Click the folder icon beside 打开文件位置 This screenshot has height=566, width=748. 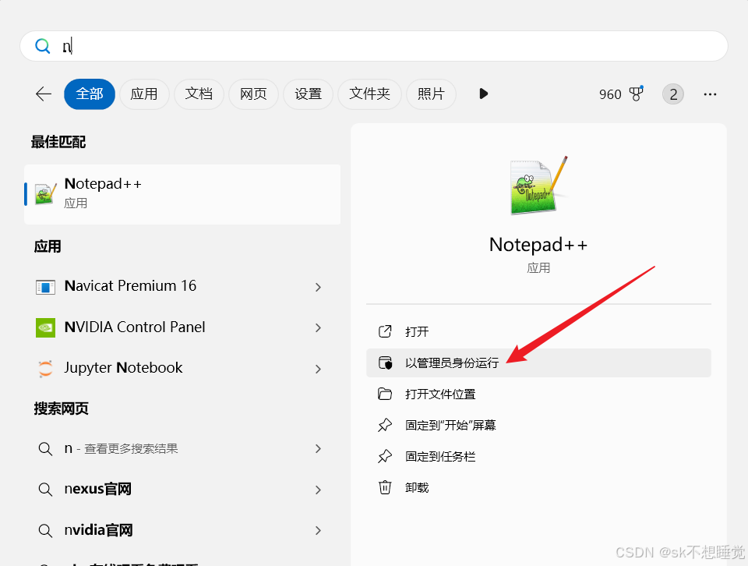385,394
